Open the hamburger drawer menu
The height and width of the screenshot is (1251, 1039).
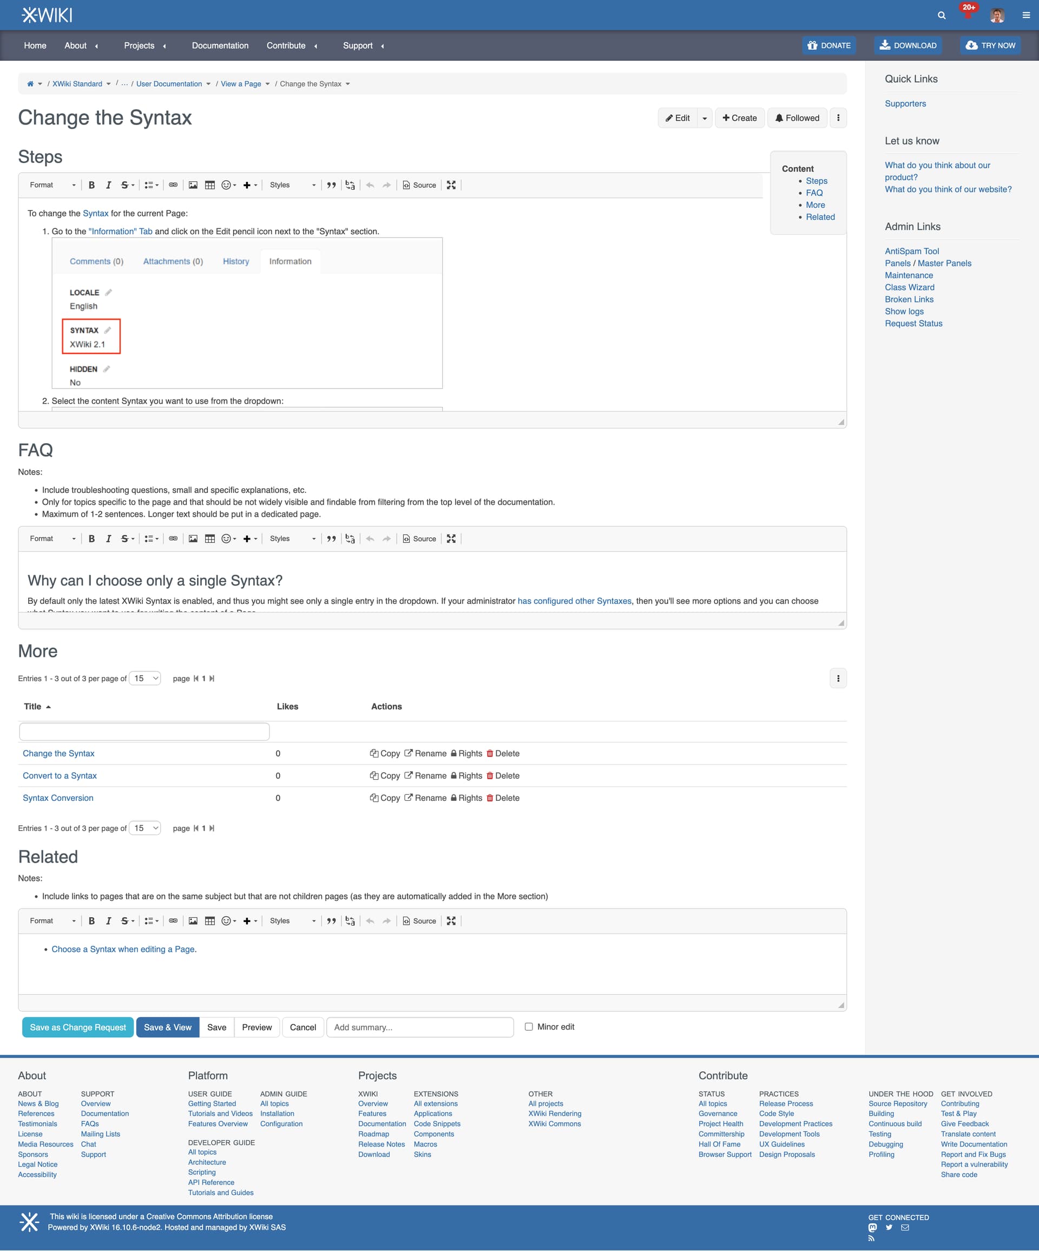tap(1026, 16)
